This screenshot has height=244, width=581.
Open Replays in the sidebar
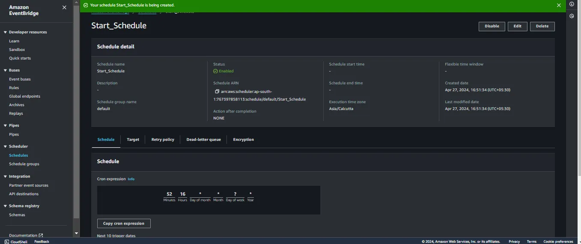[x=16, y=113]
